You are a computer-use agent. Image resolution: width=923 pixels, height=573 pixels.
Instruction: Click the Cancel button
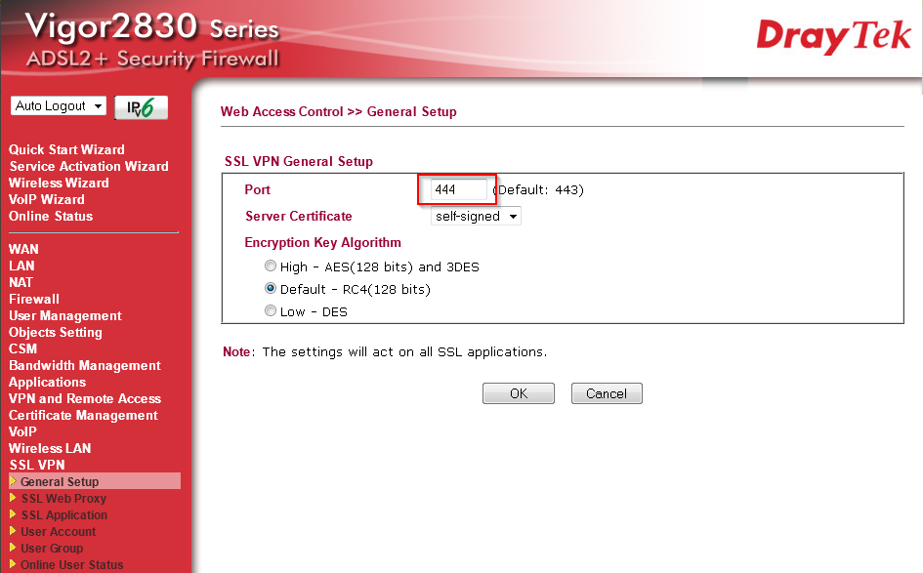[x=607, y=393]
